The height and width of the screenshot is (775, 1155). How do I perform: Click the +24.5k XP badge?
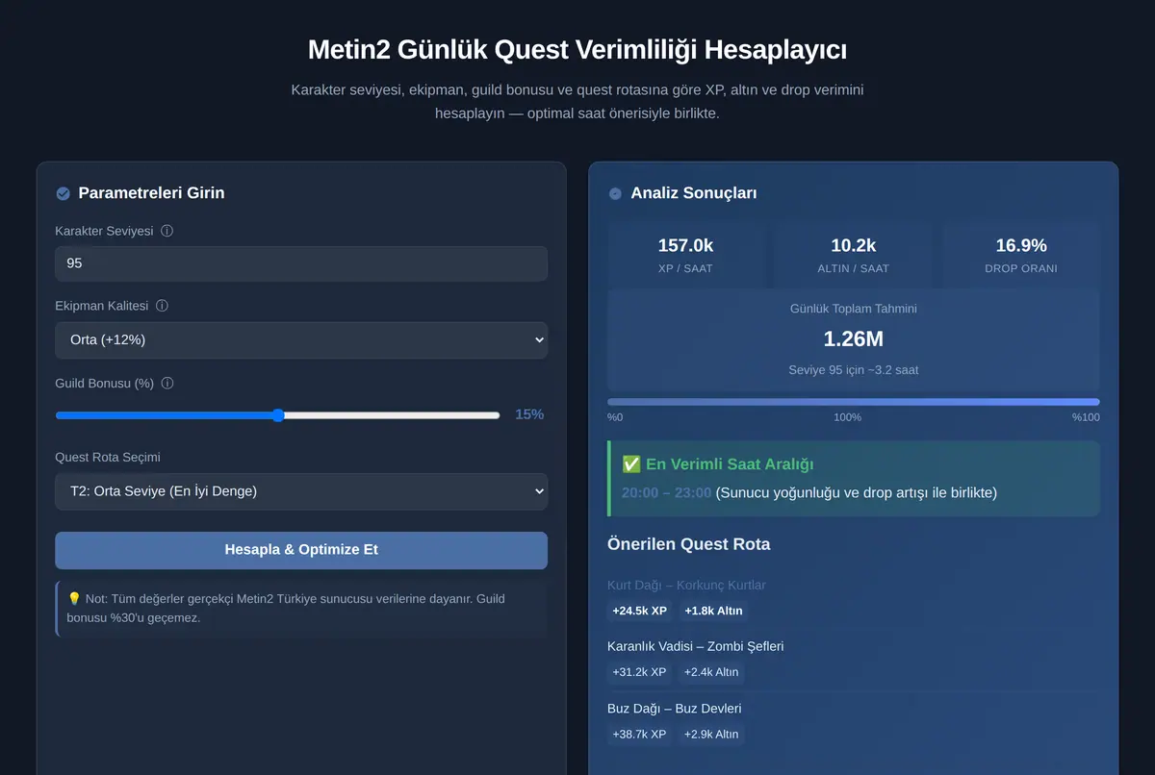coord(640,611)
